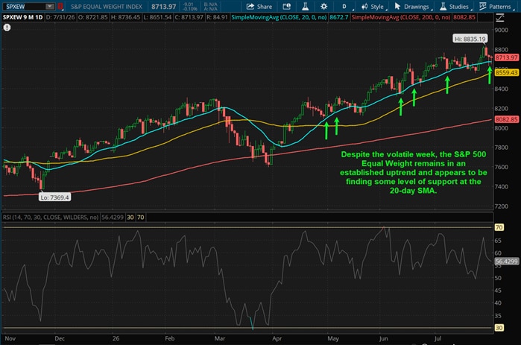521x345 pixels.
Task: Click the 'C: 8713.97' close value
Action: point(189,17)
